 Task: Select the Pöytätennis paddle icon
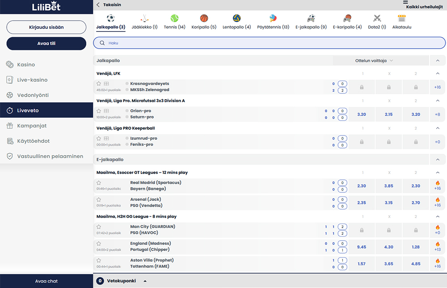(x=273, y=18)
